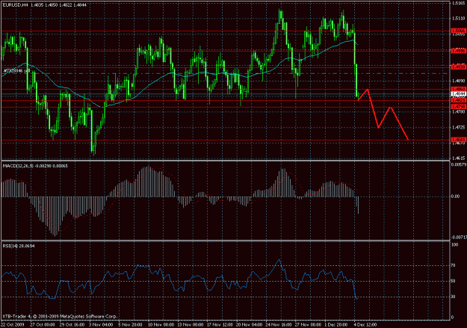Click the red 1.4821 price level label
Screen dimensions: 467x328
pos(459,100)
